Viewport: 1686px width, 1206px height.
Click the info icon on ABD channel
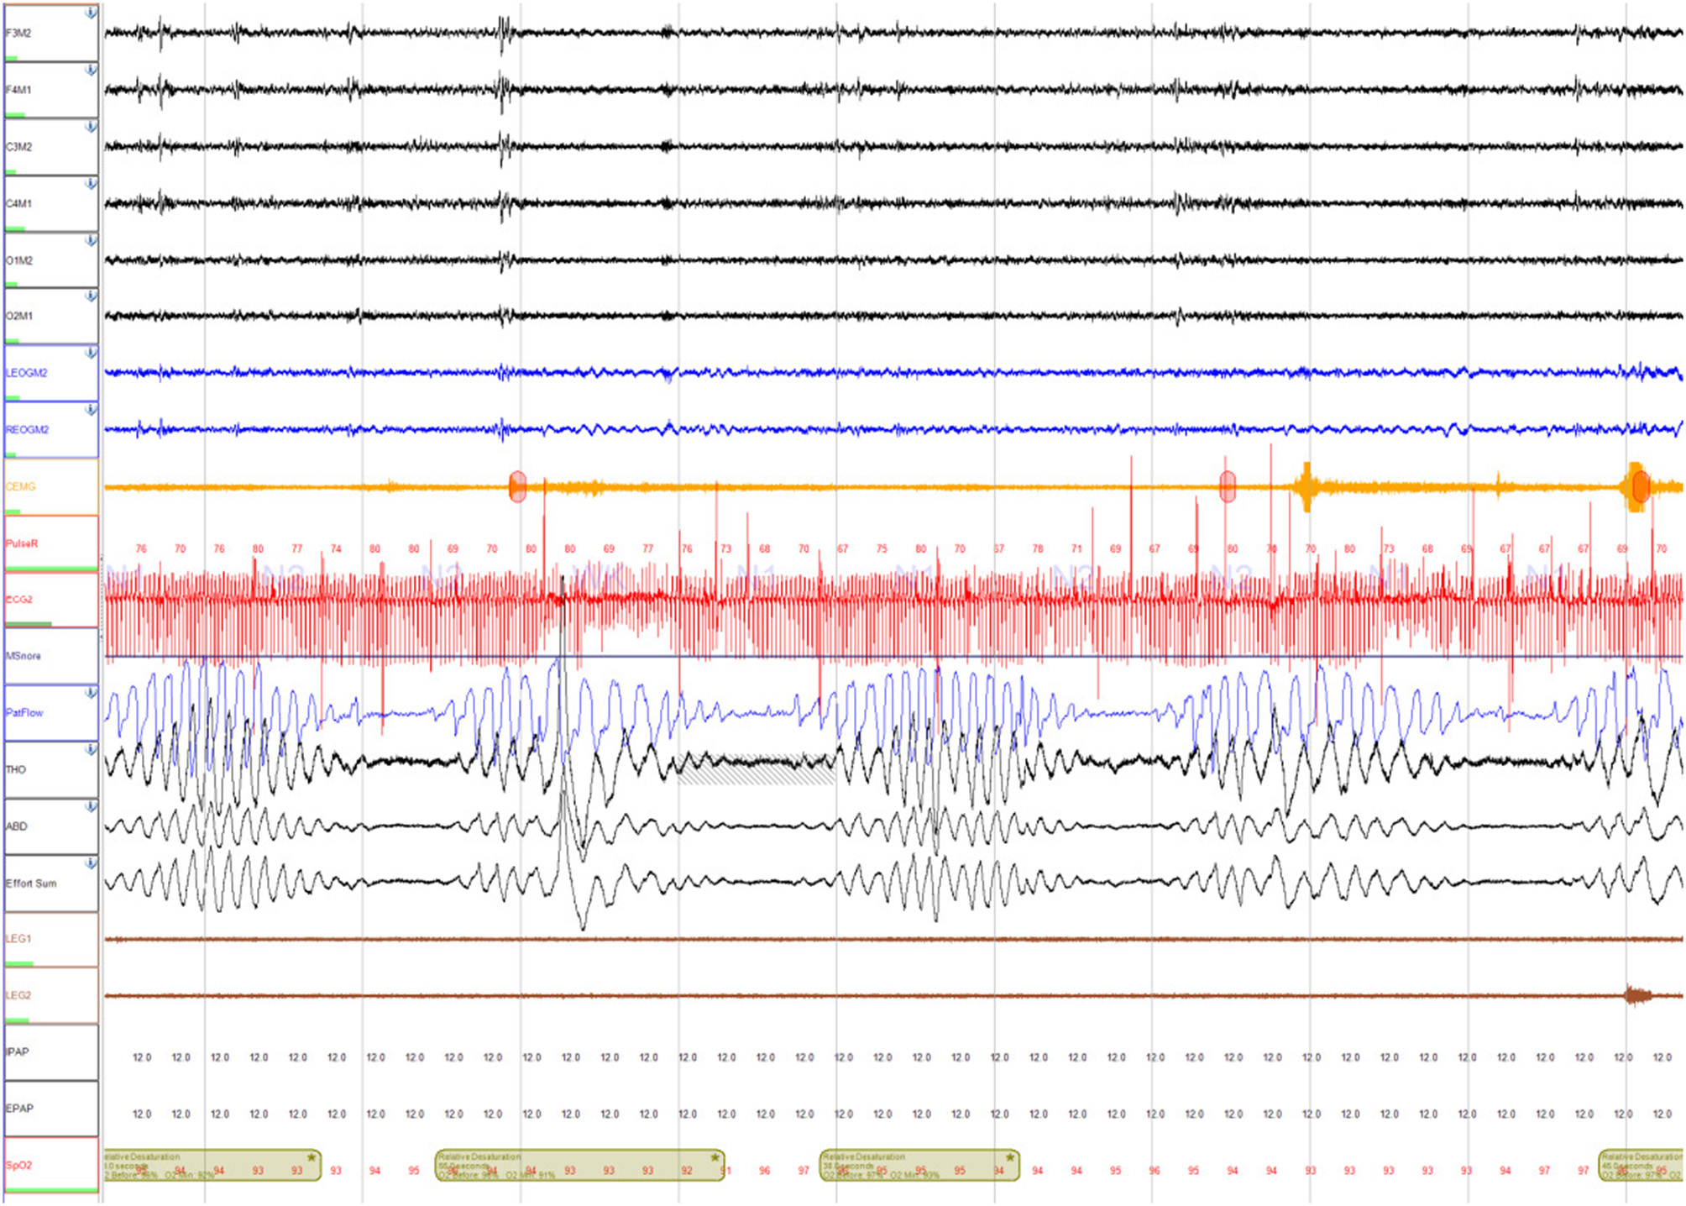(91, 806)
